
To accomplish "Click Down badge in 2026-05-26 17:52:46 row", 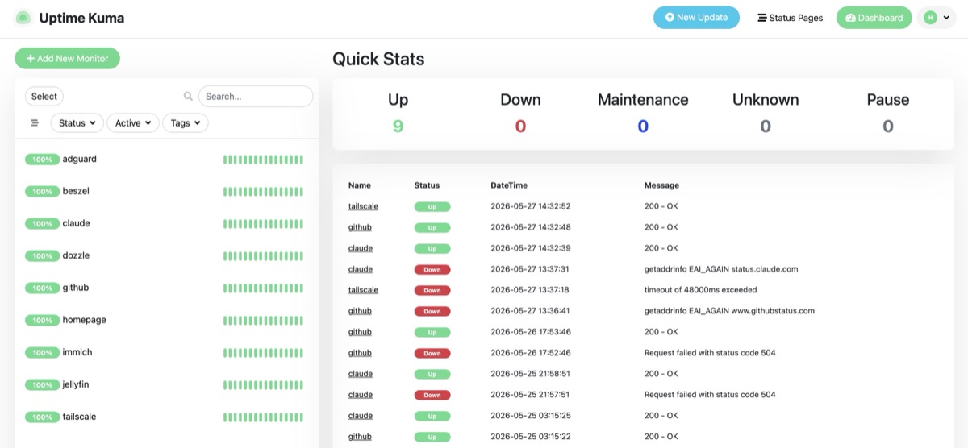I will 432,353.
